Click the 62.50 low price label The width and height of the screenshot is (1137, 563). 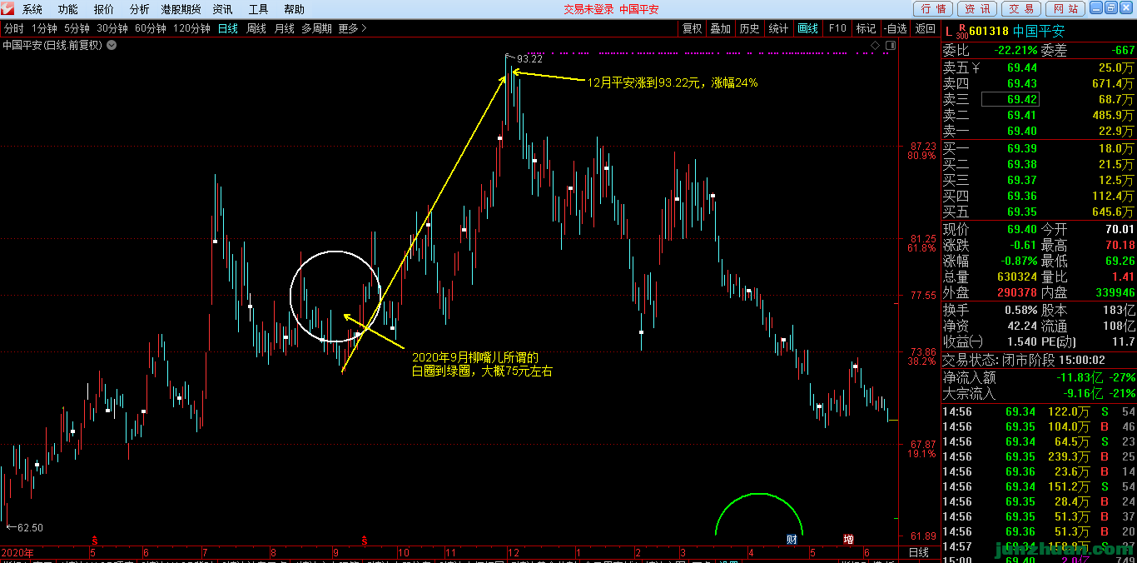coord(30,527)
